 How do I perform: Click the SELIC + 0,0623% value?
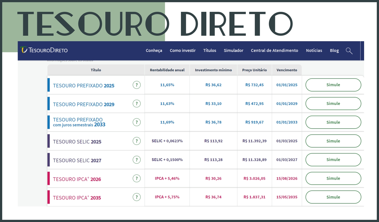coord(167,141)
